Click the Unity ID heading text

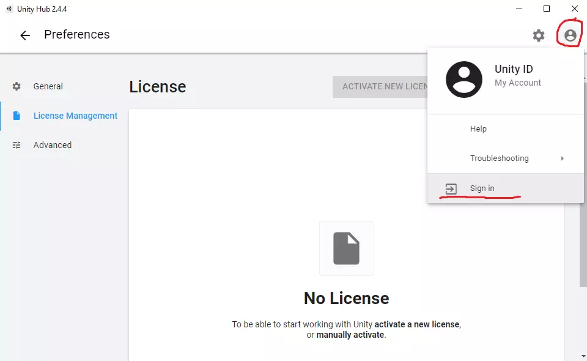point(514,69)
